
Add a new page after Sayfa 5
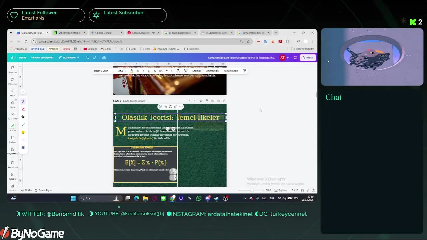tap(224, 101)
